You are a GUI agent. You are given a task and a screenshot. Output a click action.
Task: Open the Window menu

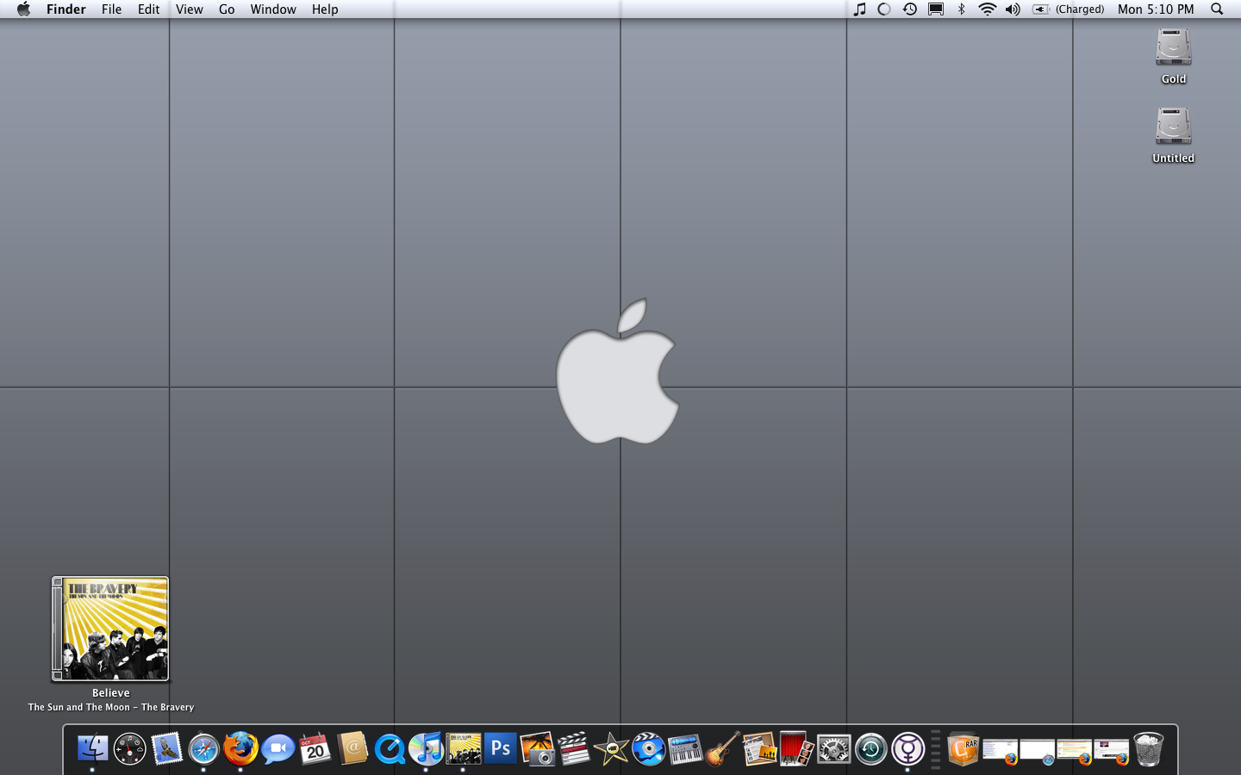click(273, 9)
